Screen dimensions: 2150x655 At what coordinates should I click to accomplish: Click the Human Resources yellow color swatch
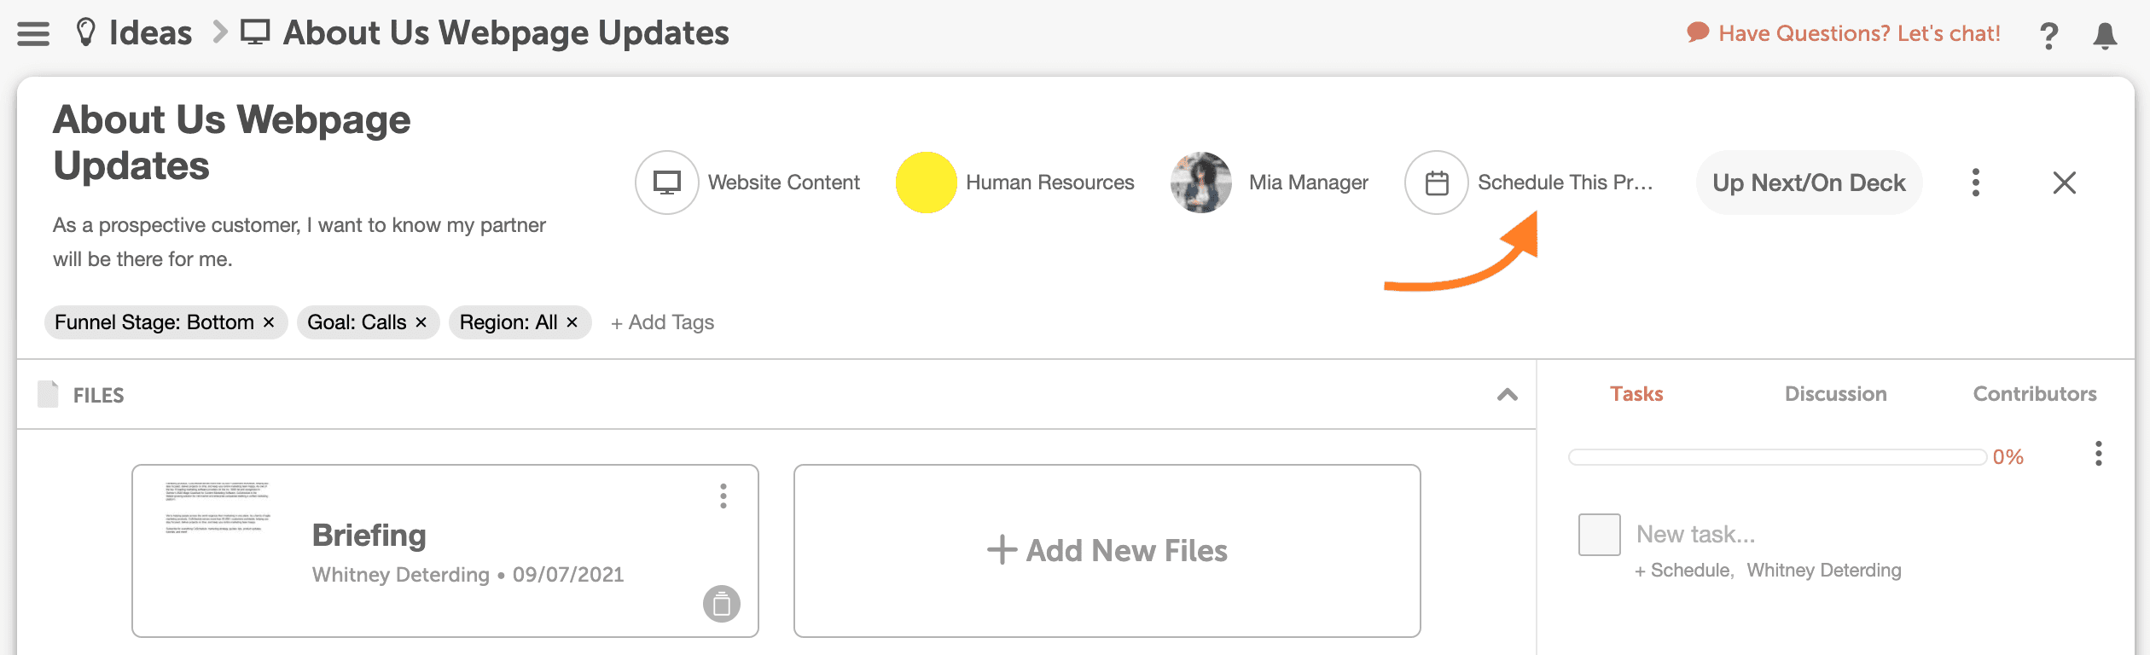point(926,183)
